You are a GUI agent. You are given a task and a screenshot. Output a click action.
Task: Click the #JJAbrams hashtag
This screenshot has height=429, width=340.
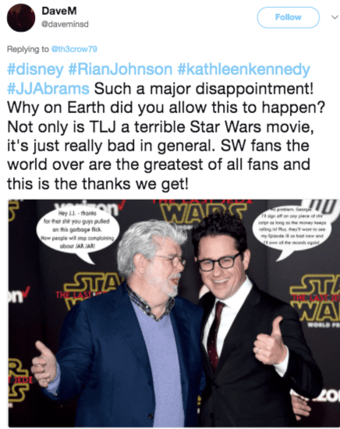pyautogui.click(x=48, y=88)
